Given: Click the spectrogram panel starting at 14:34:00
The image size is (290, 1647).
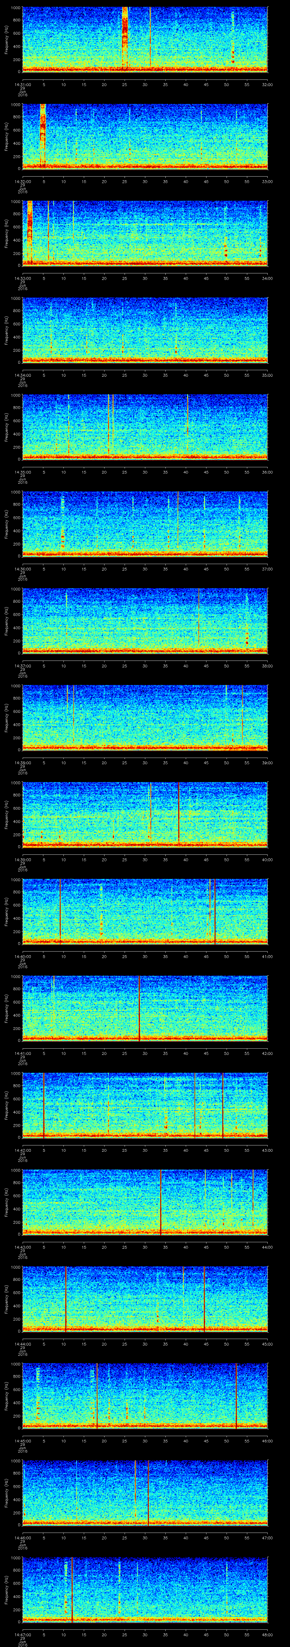Looking at the screenshot, I should click(145, 330).
